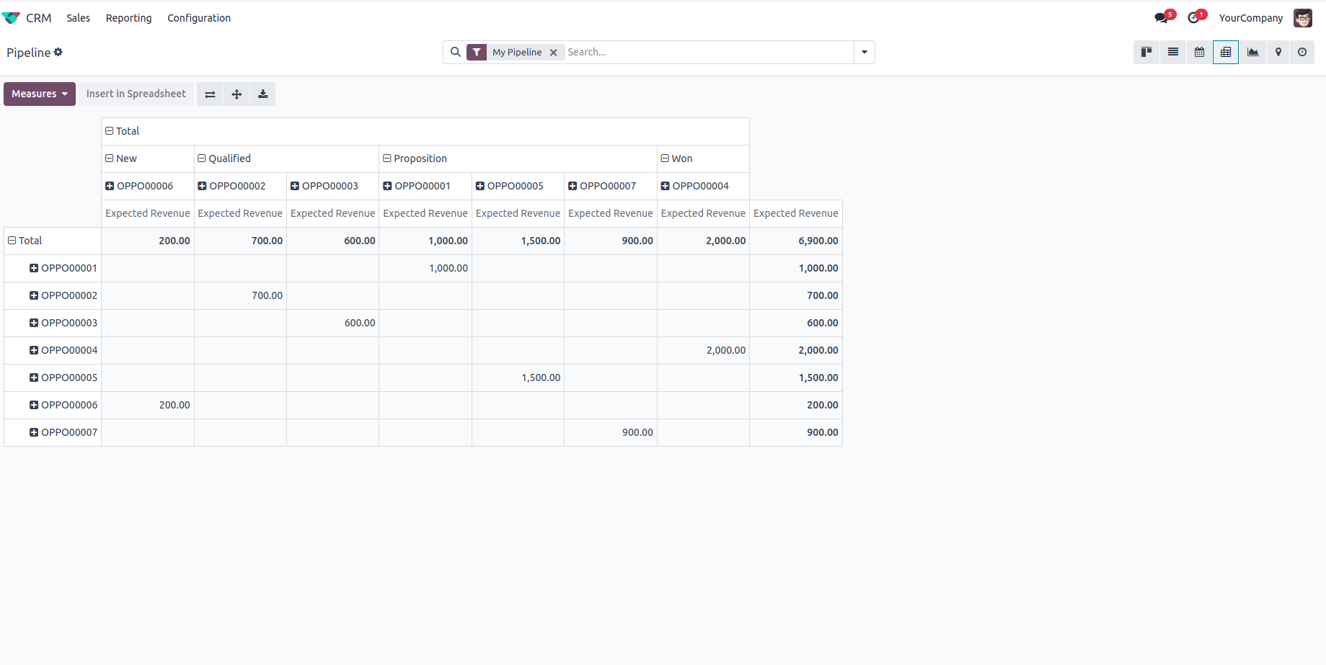Click the 900.00 cell under Proposition in OPPO00007 row

[611, 432]
